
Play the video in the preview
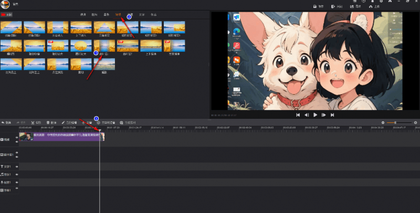[315, 115]
